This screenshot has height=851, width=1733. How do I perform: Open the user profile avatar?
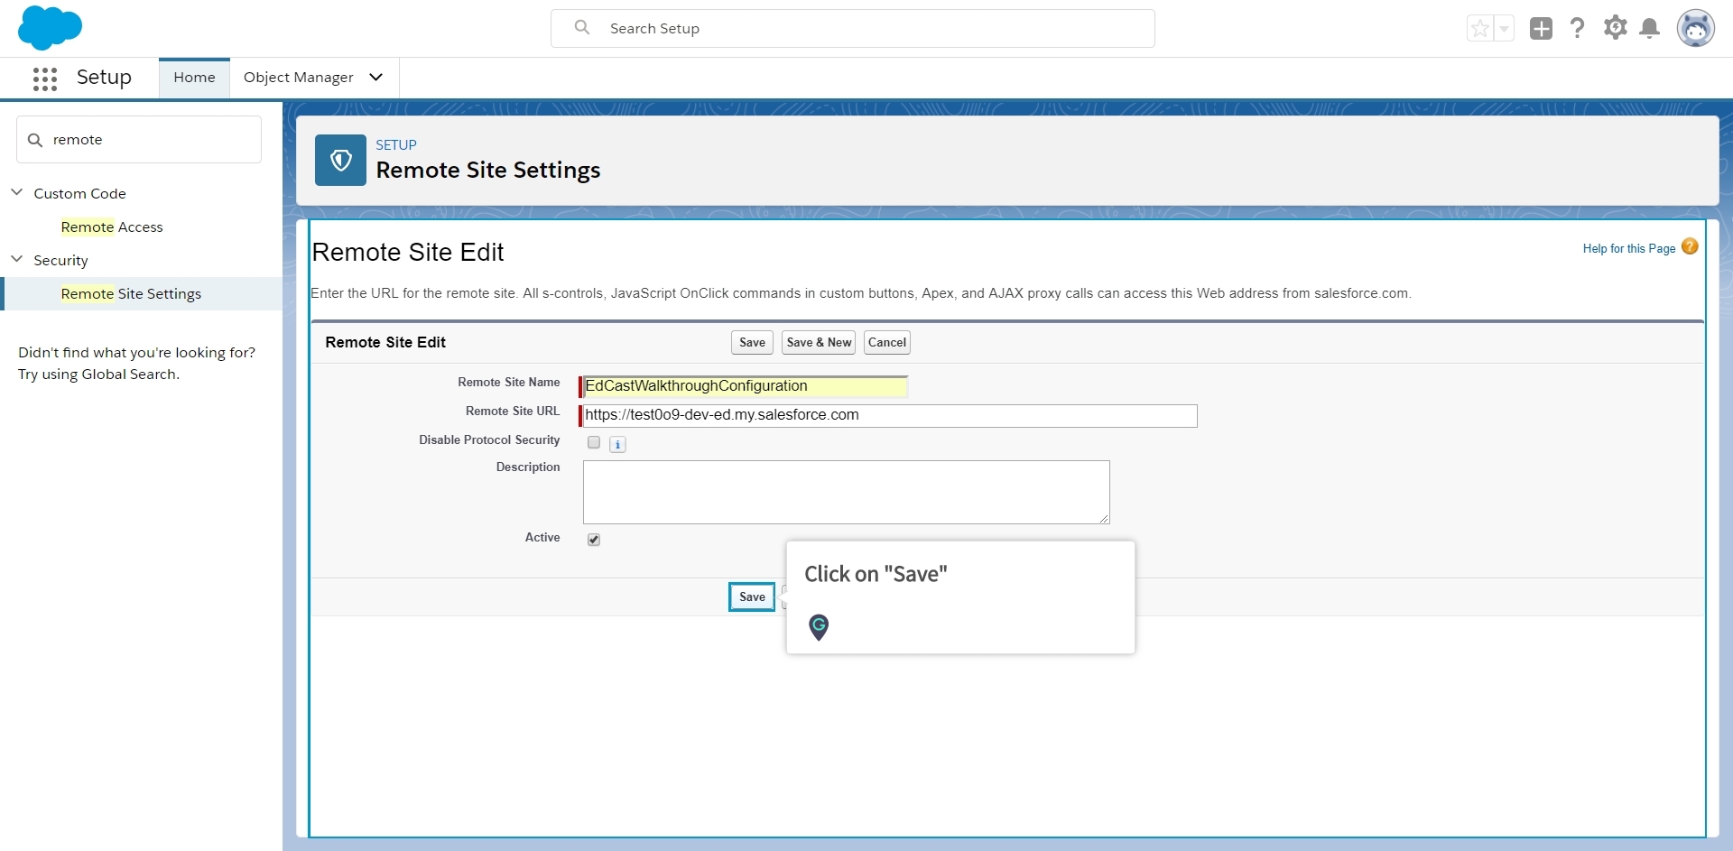tap(1696, 28)
